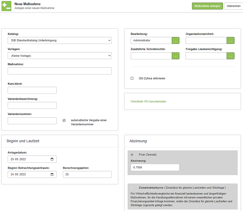
Task: Open the Bearbeitung selection ellipsis button
Action: coord(176,41)
